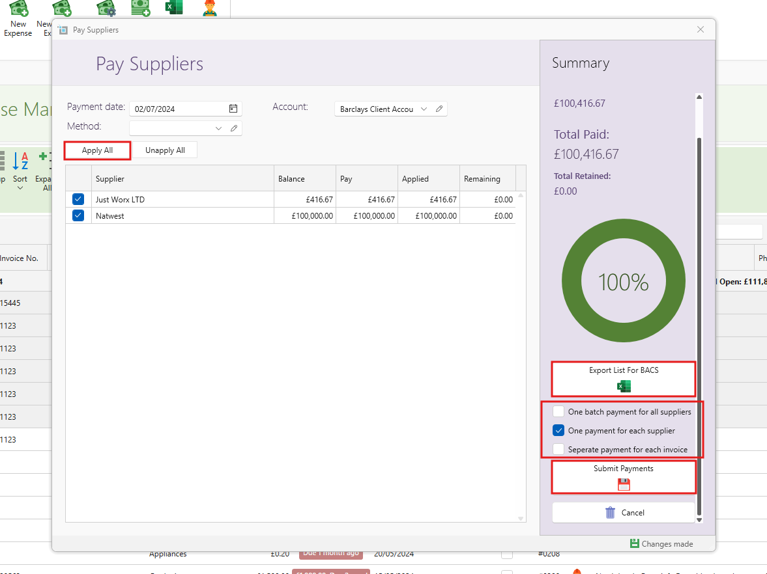
Task: Enable Seperate payment for each invoice
Action: click(558, 449)
